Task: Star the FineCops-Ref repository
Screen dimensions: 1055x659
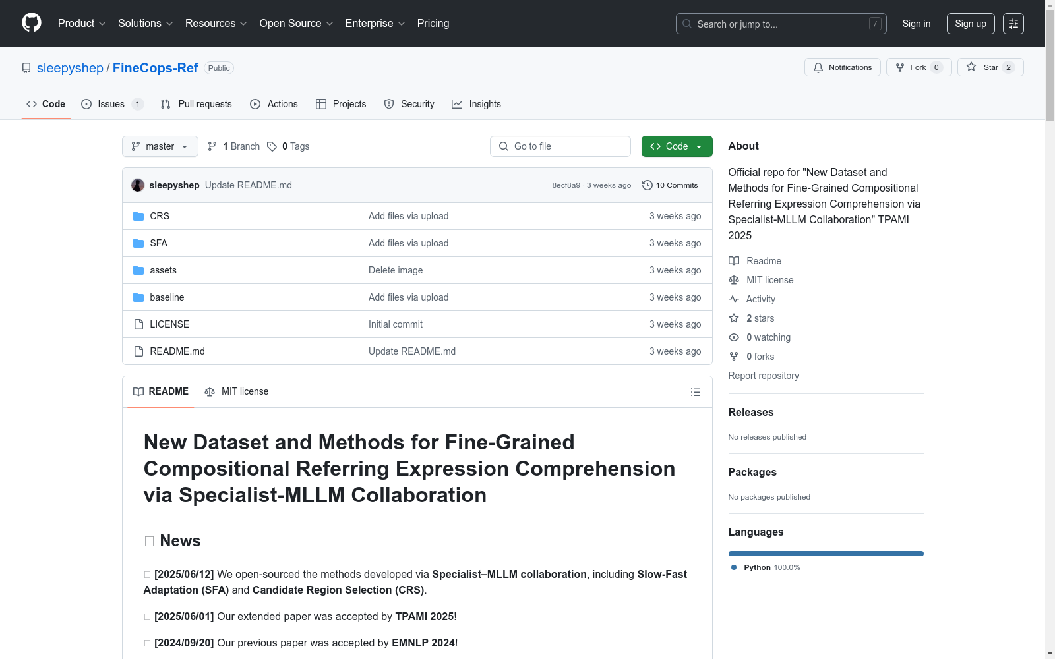Action: coord(990,67)
